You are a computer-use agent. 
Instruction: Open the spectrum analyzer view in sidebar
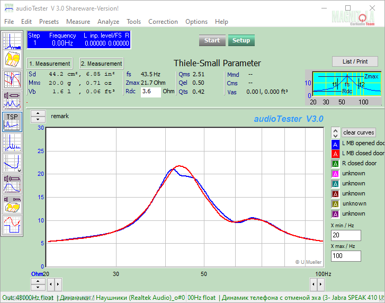pos(12,40)
